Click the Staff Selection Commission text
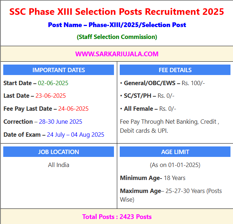 [x=117, y=37]
